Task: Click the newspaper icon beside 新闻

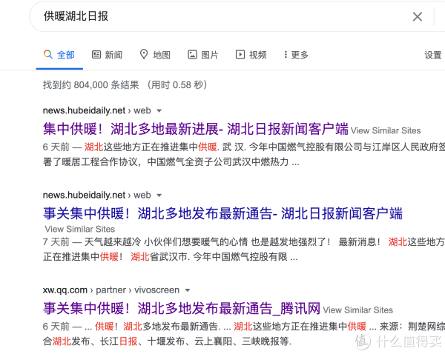Action: [96, 54]
